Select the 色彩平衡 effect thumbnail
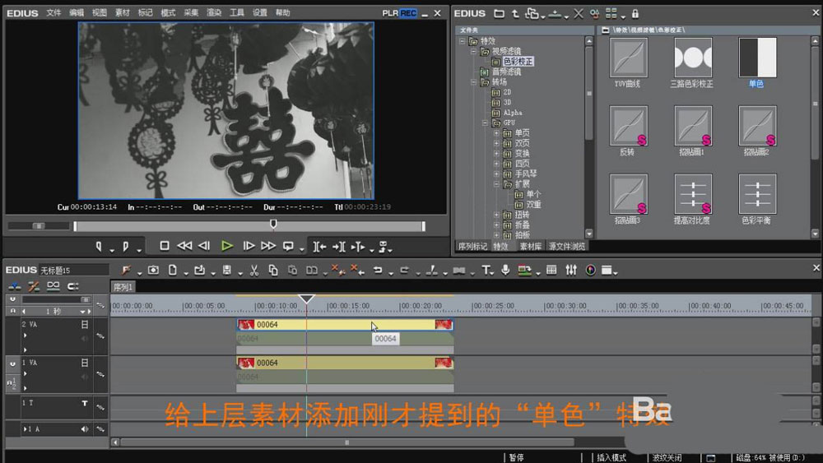Viewport: 823px width, 463px height. [x=757, y=195]
